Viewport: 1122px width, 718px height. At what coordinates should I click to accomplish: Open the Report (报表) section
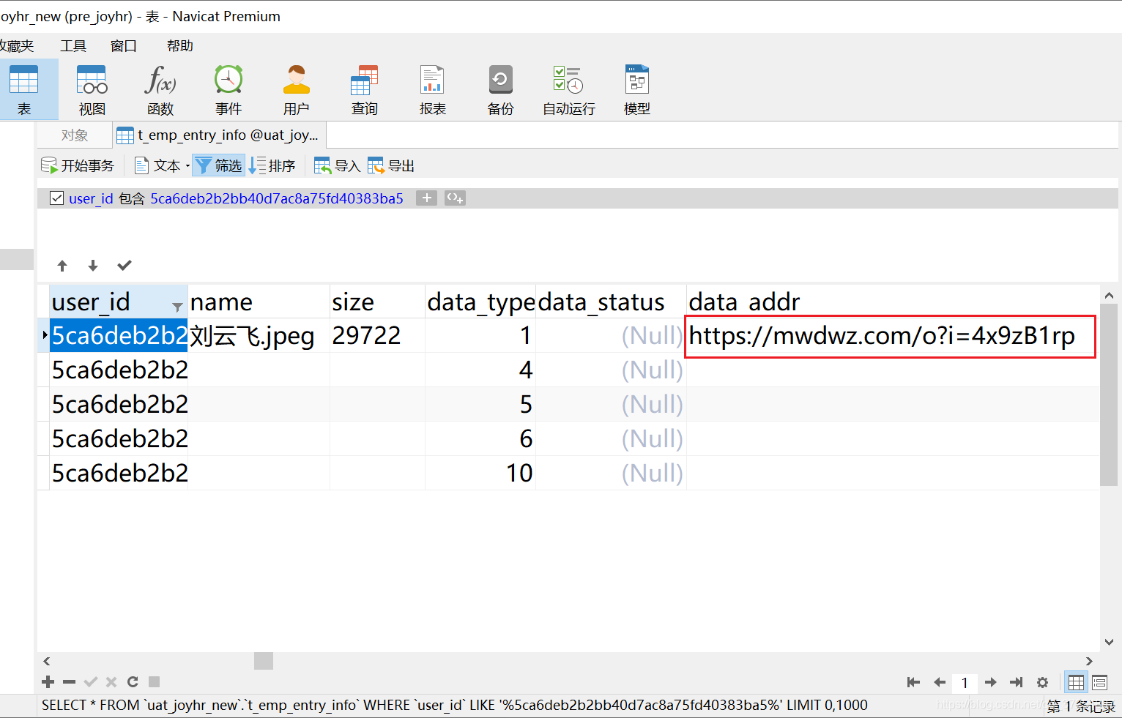point(433,89)
